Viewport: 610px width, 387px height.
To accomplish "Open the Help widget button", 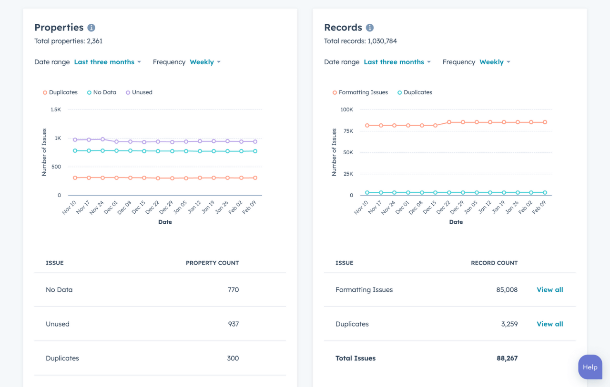I will tap(590, 367).
